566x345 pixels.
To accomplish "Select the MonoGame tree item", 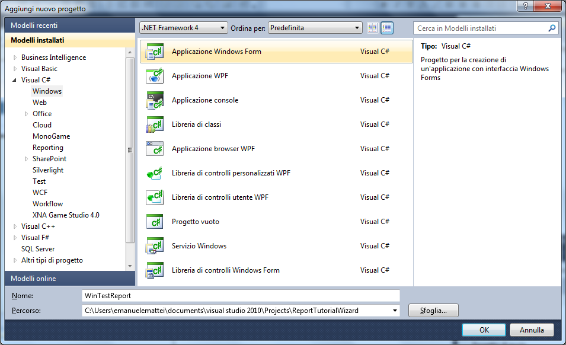I will [51, 136].
